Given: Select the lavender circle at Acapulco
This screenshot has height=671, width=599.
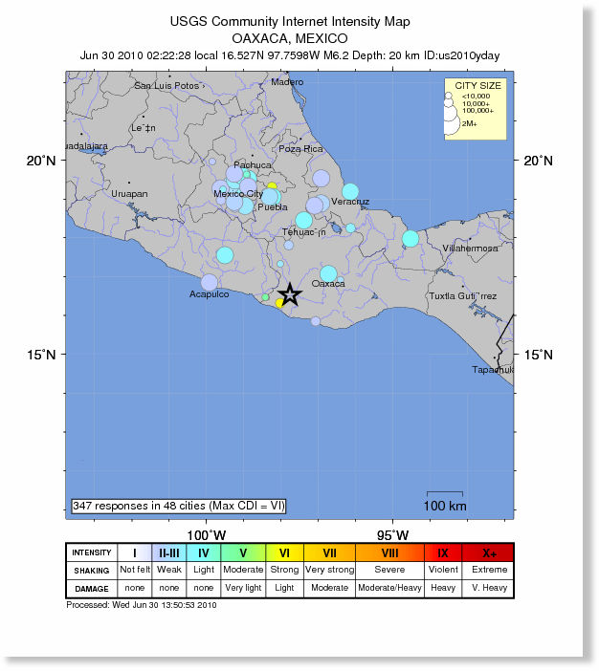Looking at the screenshot, I should 210,282.
